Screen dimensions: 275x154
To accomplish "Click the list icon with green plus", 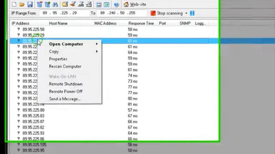I will [47, 4].
